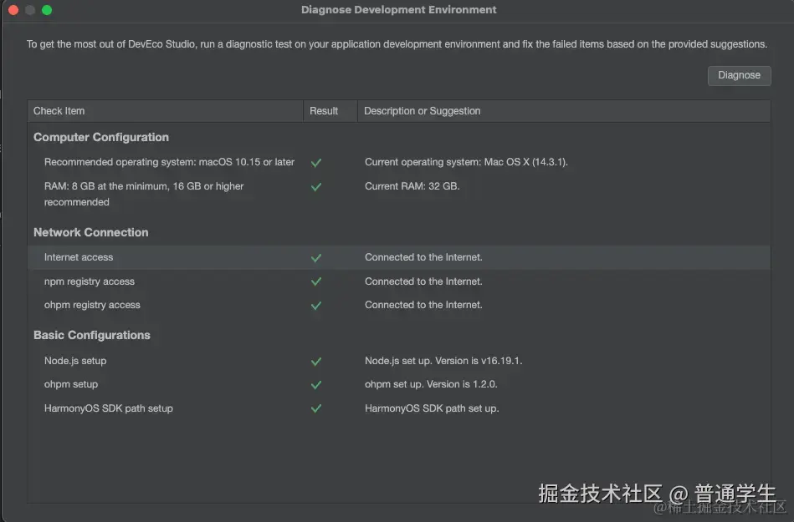Close the Diagnose Development Environment window
The width and height of the screenshot is (794, 522).
click(13, 10)
